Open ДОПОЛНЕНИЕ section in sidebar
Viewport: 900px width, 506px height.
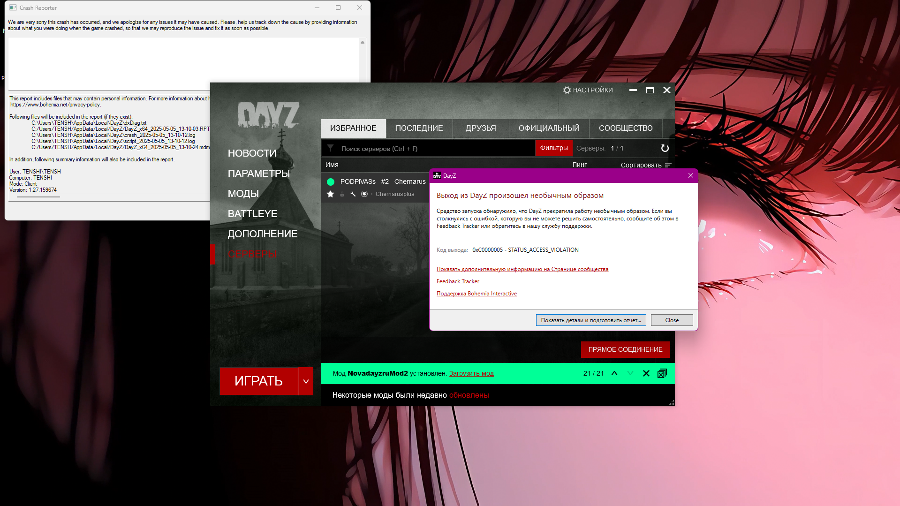pyautogui.click(x=263, y=234)
